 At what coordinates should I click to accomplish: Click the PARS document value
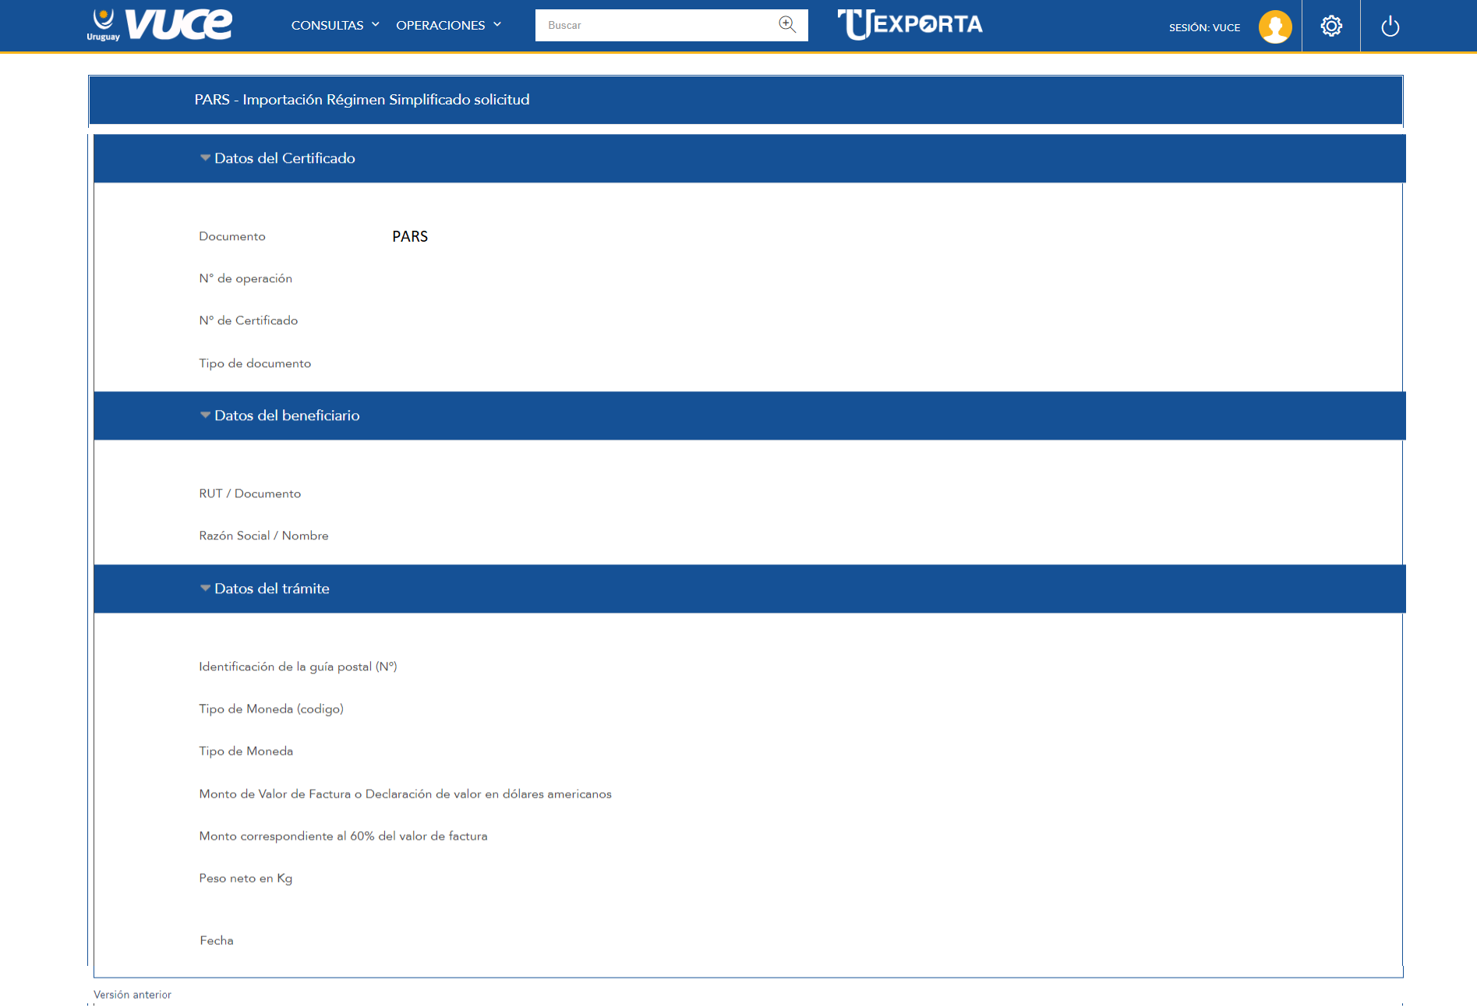[x=410, y=236]
